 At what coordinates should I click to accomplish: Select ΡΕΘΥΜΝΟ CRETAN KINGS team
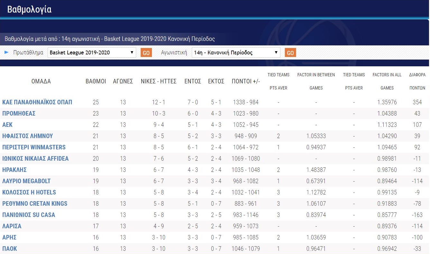pos(35,204)
